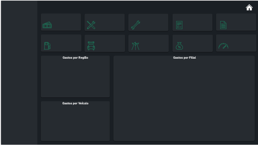This screenshot has height=145, width=258.
Task: Click the percent money bag icon
Action: pyautogui.click(x=180, y=46)
